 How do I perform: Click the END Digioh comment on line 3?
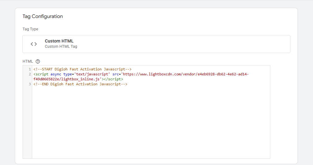click(x=80, y=84)
